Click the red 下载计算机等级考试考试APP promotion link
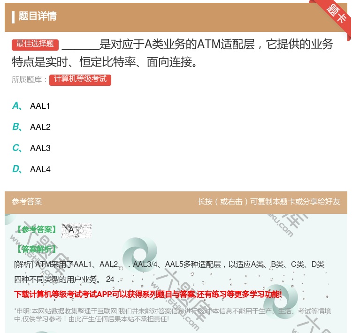 148,294
